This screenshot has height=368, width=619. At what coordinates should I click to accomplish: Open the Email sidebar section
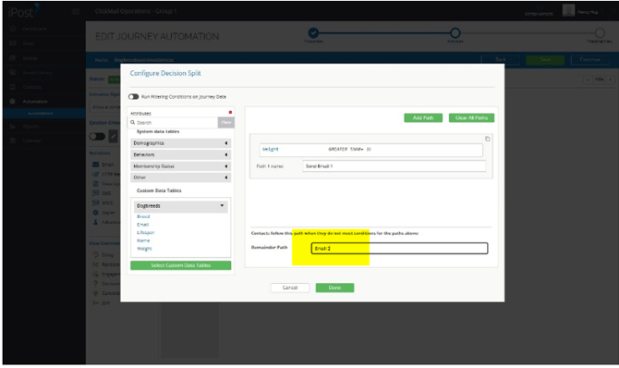(x=29, y=43)
